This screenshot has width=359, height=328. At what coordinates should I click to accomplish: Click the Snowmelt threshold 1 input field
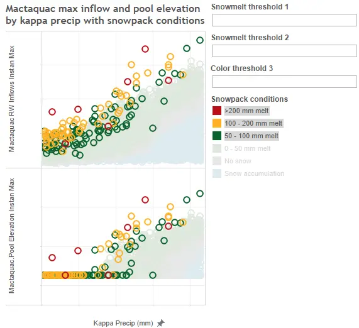click(x=284, y=20)
